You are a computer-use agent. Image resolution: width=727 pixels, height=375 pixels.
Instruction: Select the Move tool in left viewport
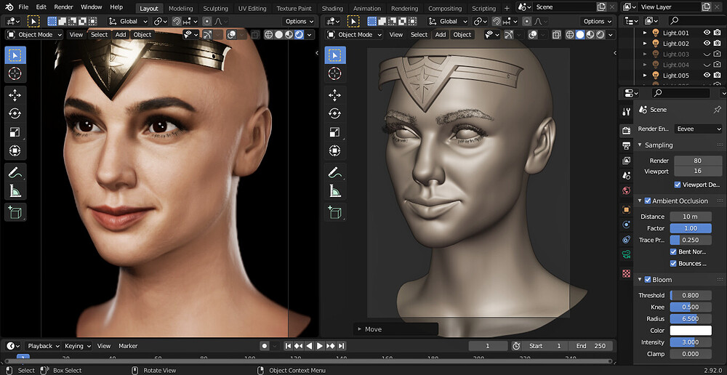click(15, 95)
